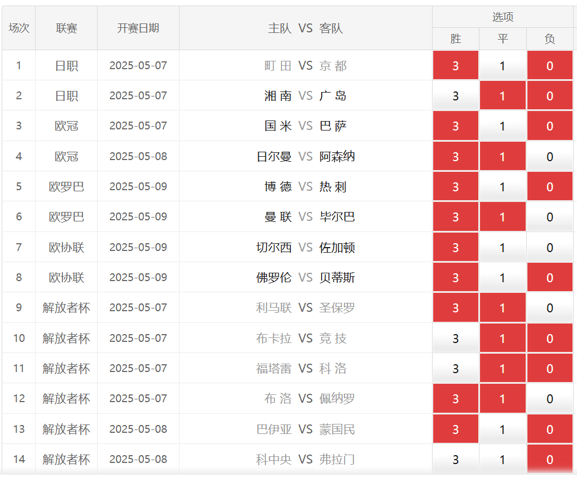Toggle win option for 日尔曼 VS 阿森纳
577x478 pixels.
(455, 157)
